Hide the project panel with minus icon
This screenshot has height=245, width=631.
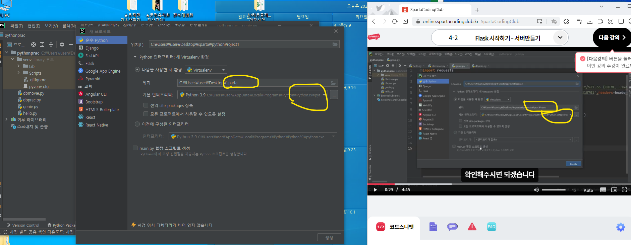pos(70,45)
